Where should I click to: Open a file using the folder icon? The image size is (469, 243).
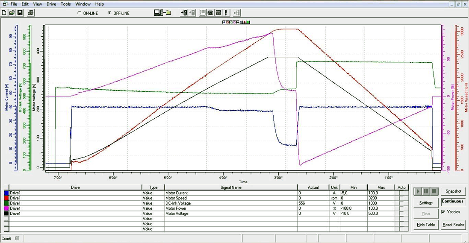(x=12, y=13)
